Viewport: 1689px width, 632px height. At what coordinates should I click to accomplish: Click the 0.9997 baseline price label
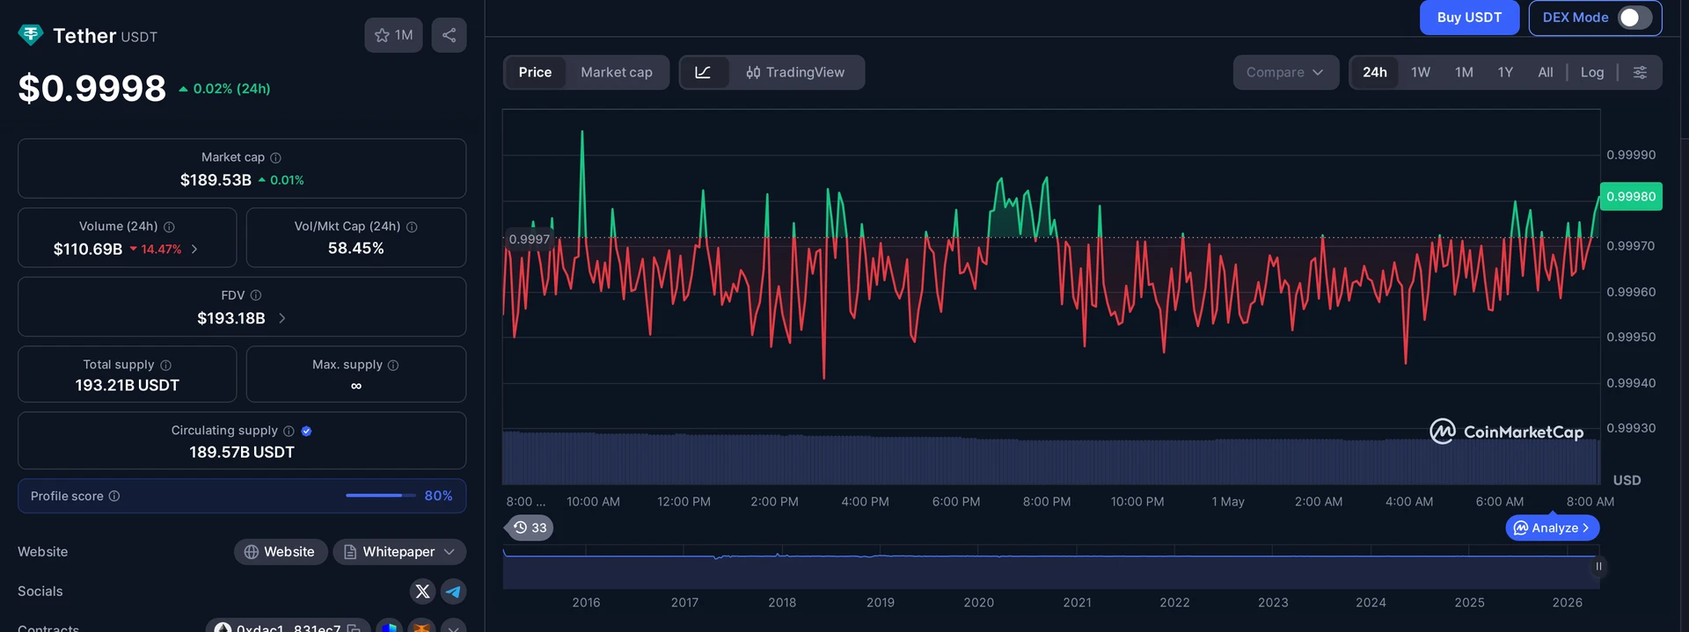[530, 239]
